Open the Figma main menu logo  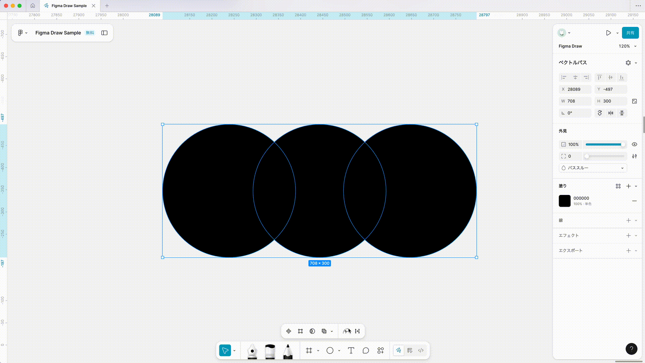[20, 33]
